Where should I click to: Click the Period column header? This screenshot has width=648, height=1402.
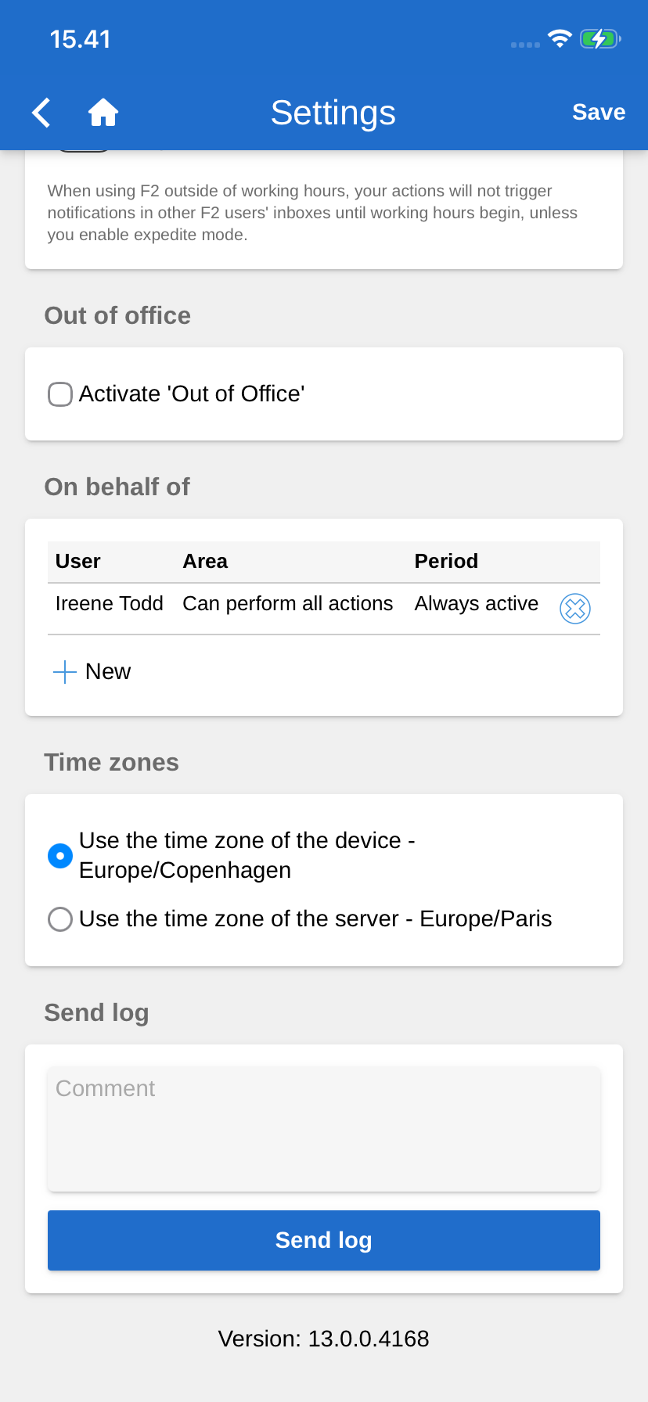point(446,562)
